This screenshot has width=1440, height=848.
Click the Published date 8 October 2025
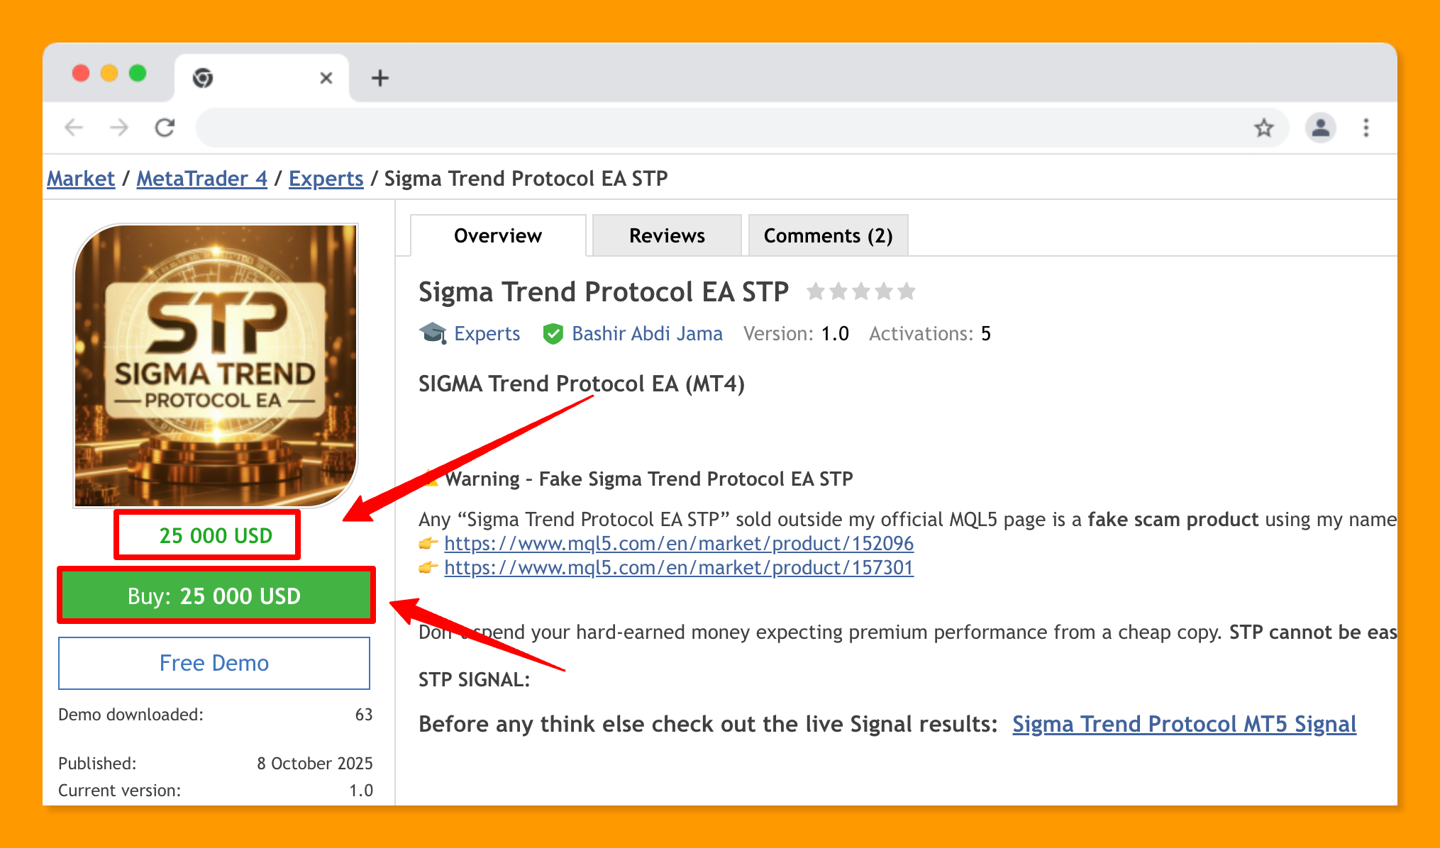314,764
